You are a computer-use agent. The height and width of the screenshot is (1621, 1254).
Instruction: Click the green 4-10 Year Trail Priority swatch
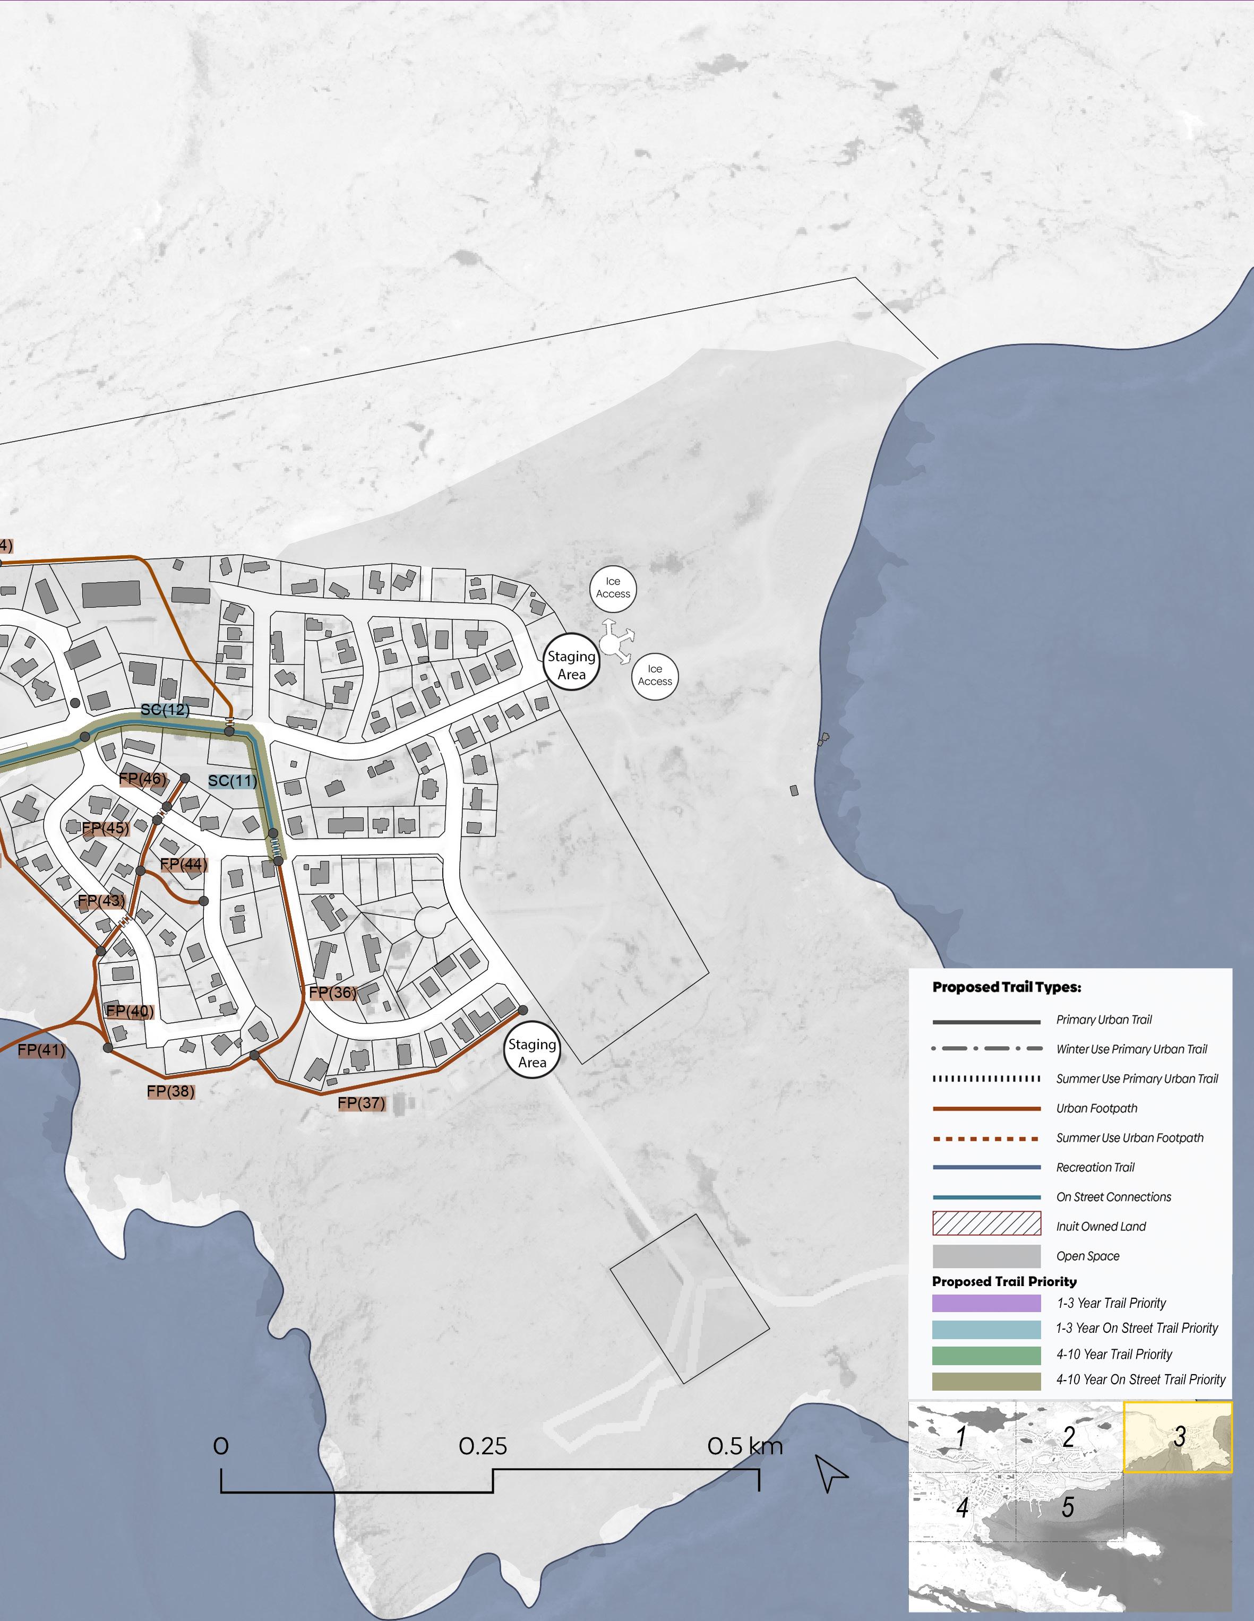(986, 1355)
